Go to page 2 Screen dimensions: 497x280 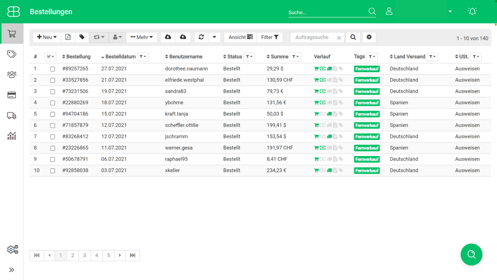73,255
